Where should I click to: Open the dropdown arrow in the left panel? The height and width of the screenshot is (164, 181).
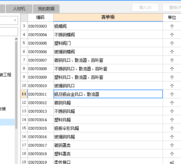pyautogui.click(x=15, y=20)
